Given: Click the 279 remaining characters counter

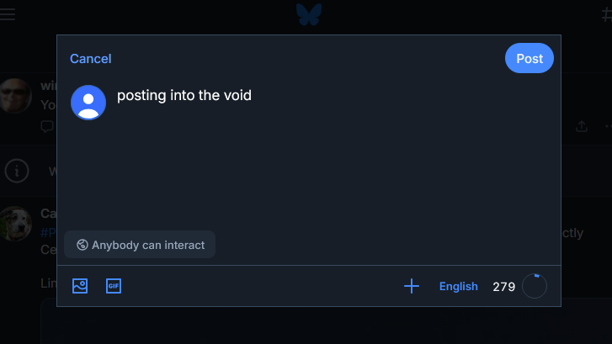Looking at the screenshot, I should click(503, 286).
